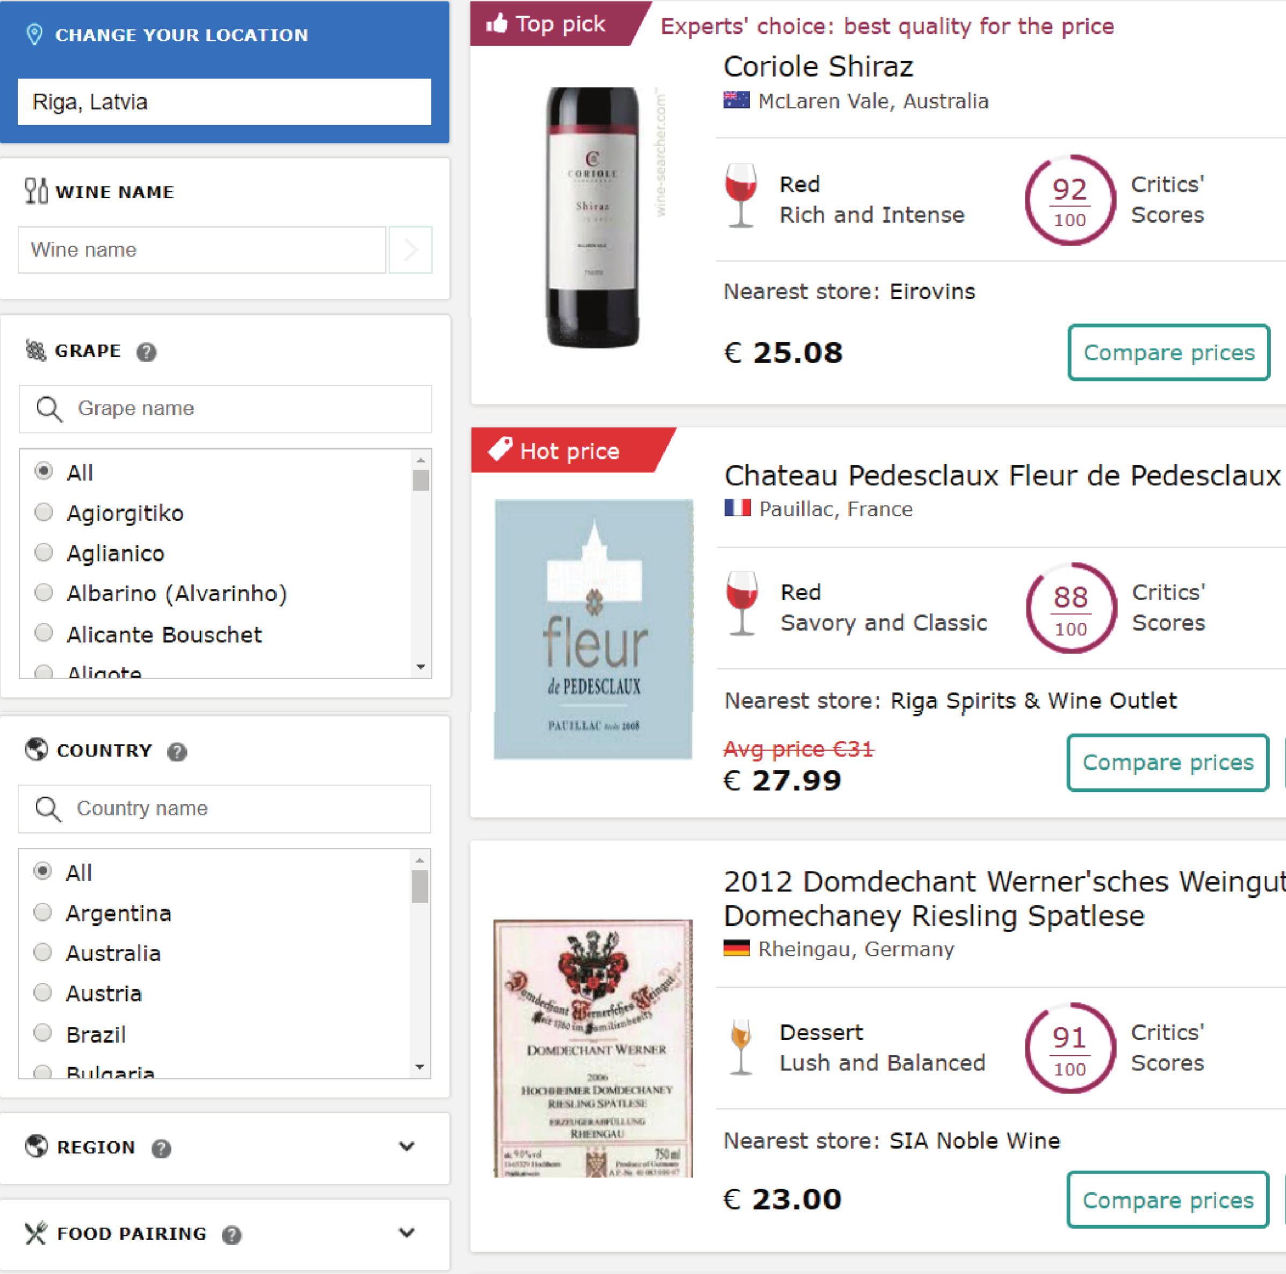Expand the Food Pairing filter section

coord(406,1233)
